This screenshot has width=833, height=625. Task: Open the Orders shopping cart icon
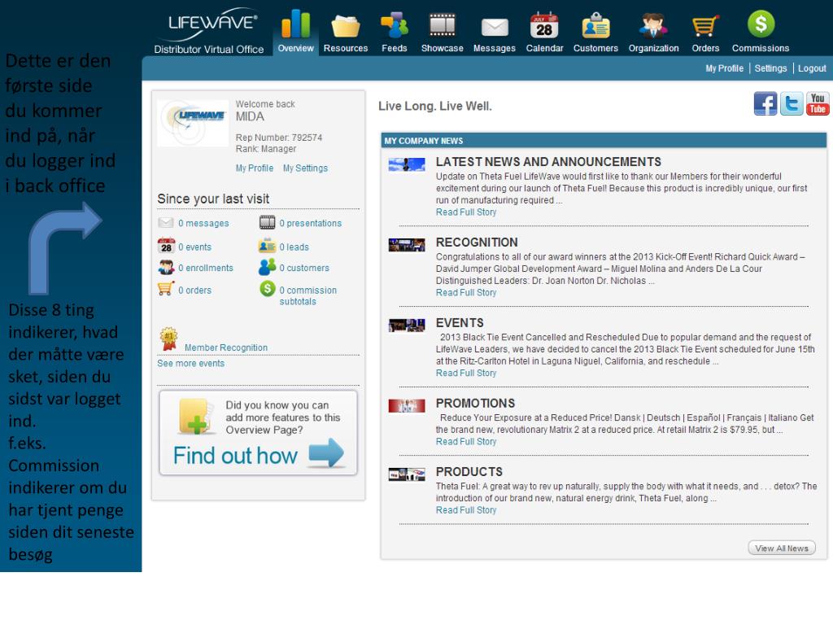pos(705,25)
